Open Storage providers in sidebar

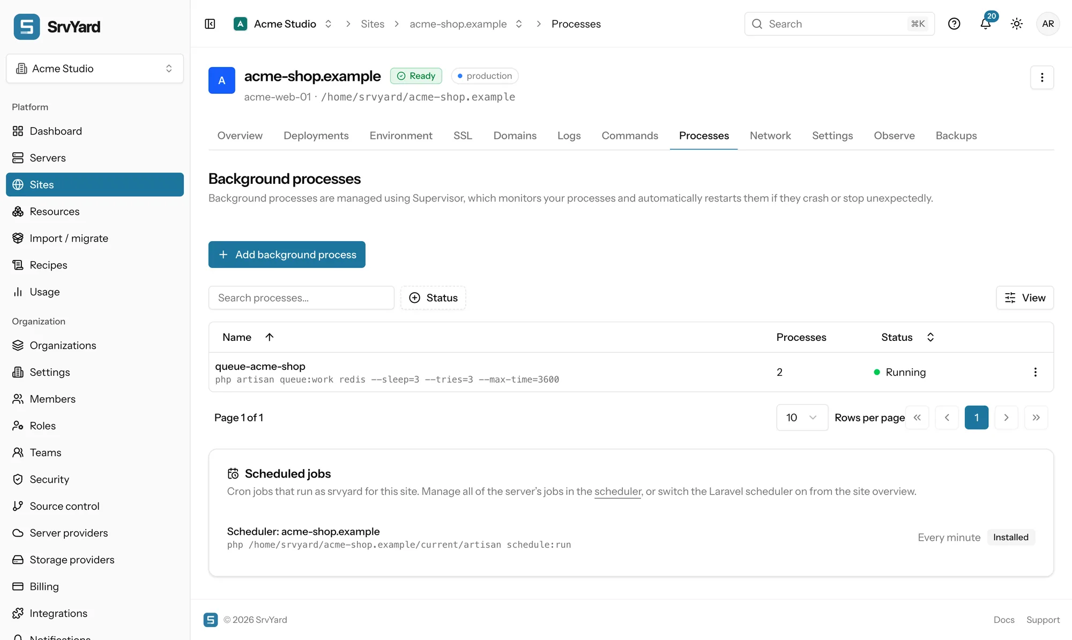tap(95, 560)
